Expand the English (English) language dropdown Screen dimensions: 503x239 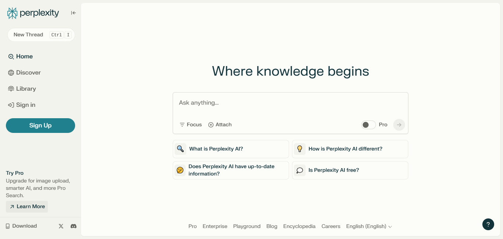[369, 227]
